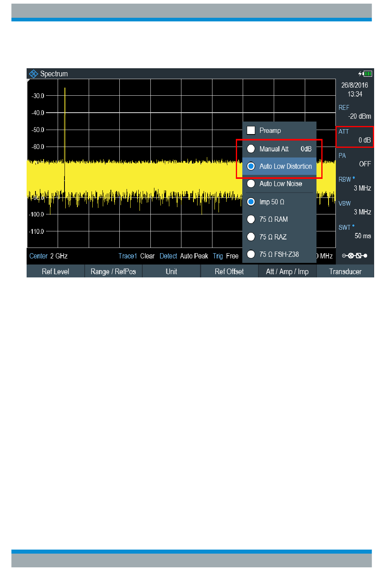
Task: Open the Ref Level softkey
Action: click(x=56, y=271)
